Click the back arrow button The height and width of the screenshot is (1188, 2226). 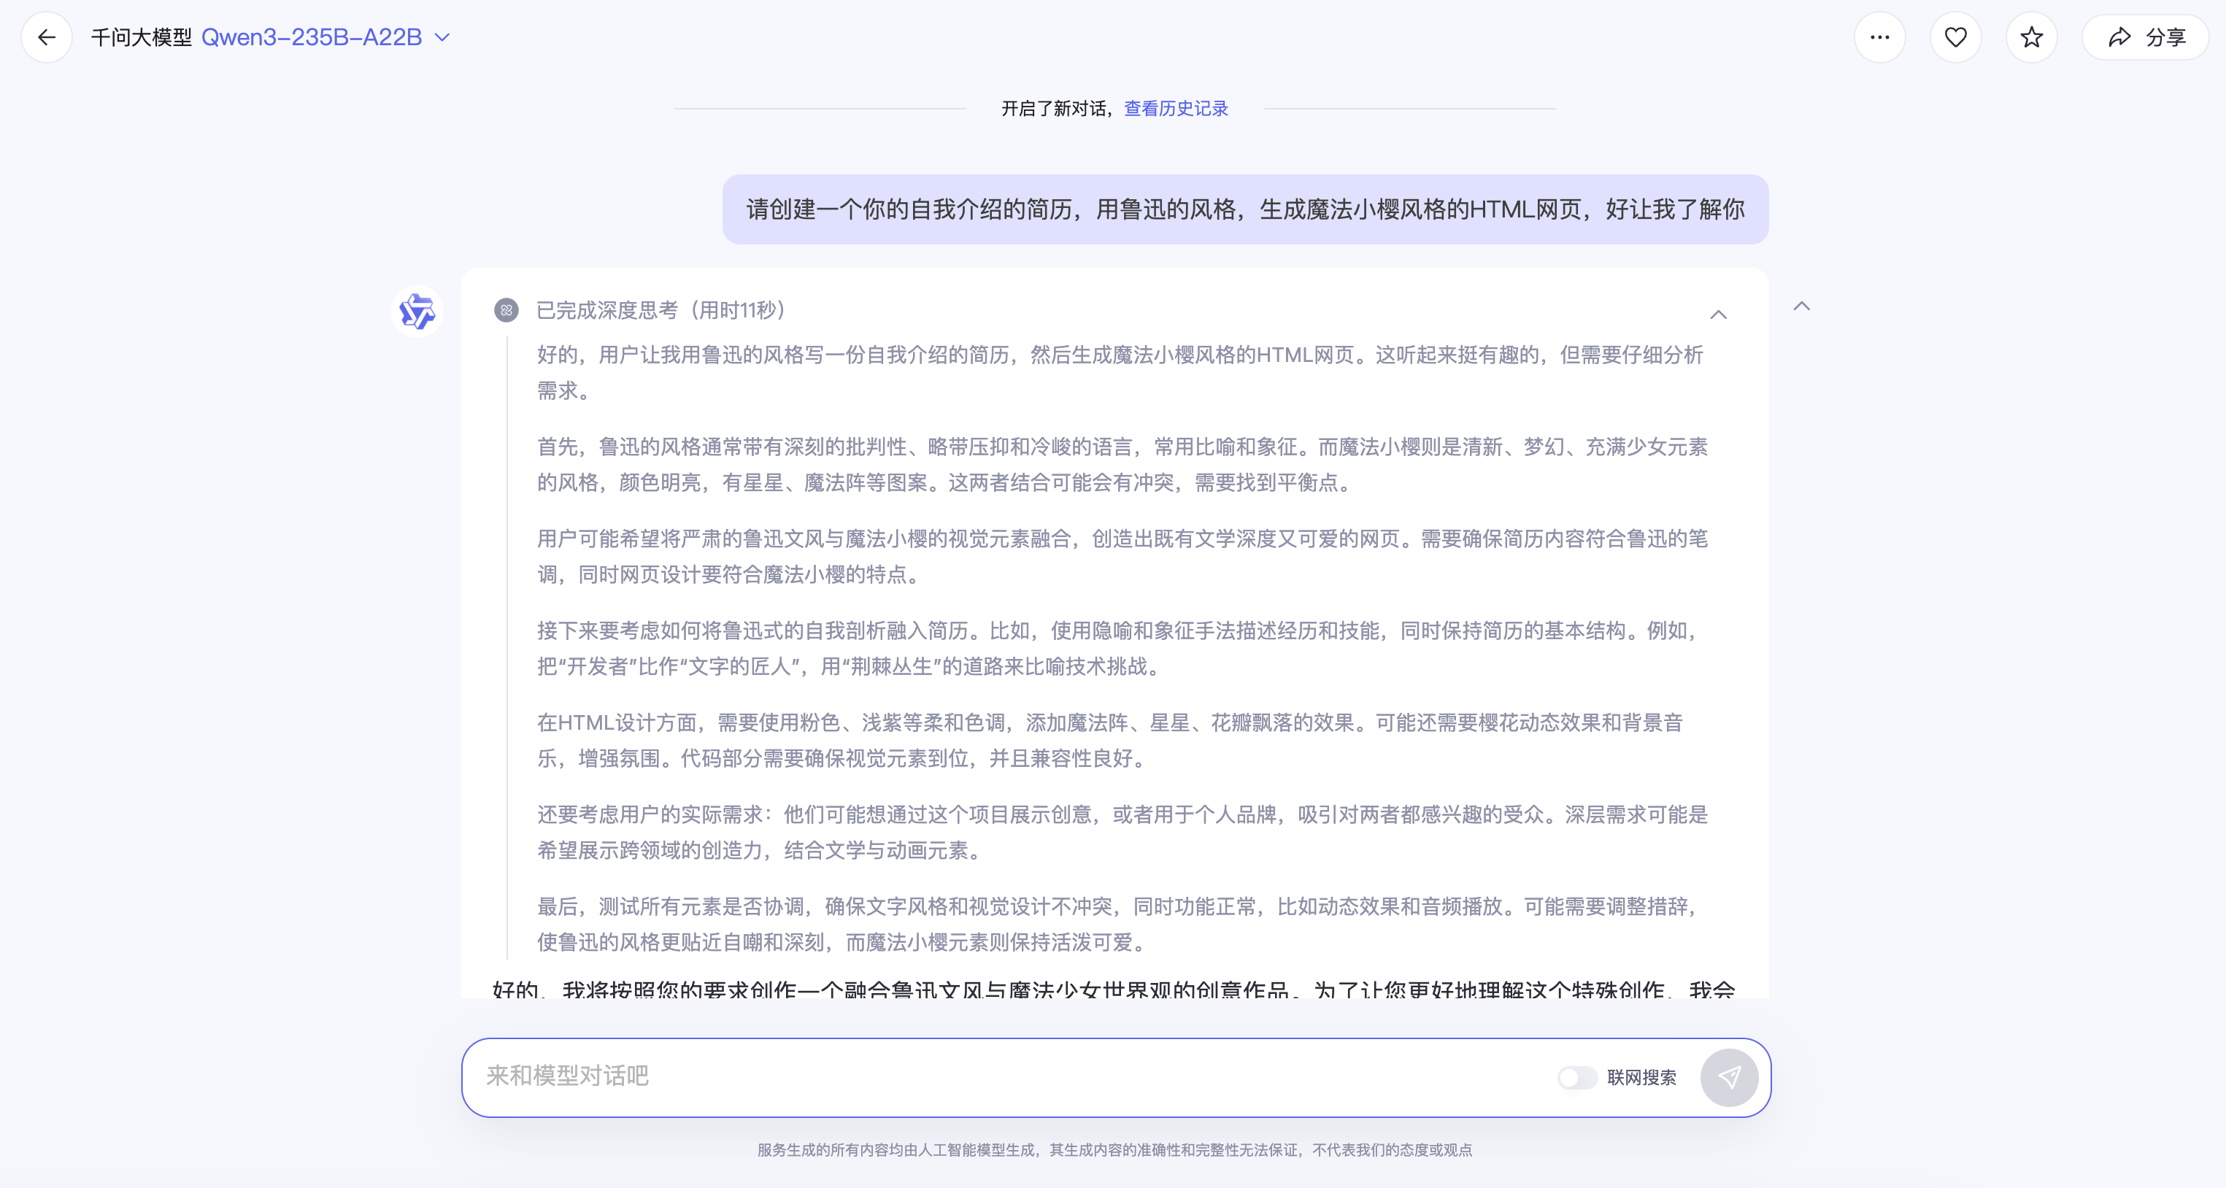pyautogui.click(x=47, y=37)
